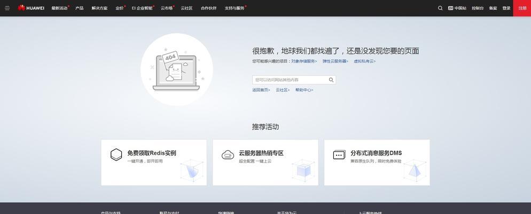Click the magnifier icon inside the search box
The height and width of the screenshot is (214, 531).
331,80
